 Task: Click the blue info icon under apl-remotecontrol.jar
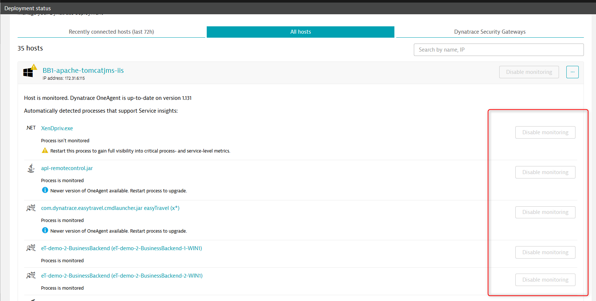(45, 190)
